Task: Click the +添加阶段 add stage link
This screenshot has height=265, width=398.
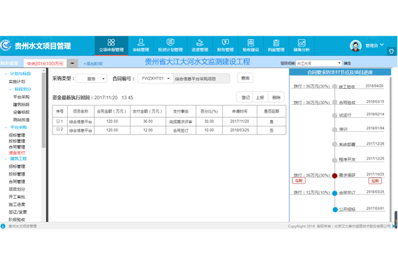Action: [x=93, y=64]
